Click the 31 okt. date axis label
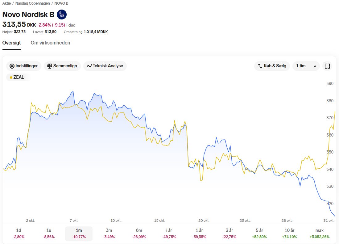Image resolution: width=339 pixels, height=244 pixels. (329, 221)
